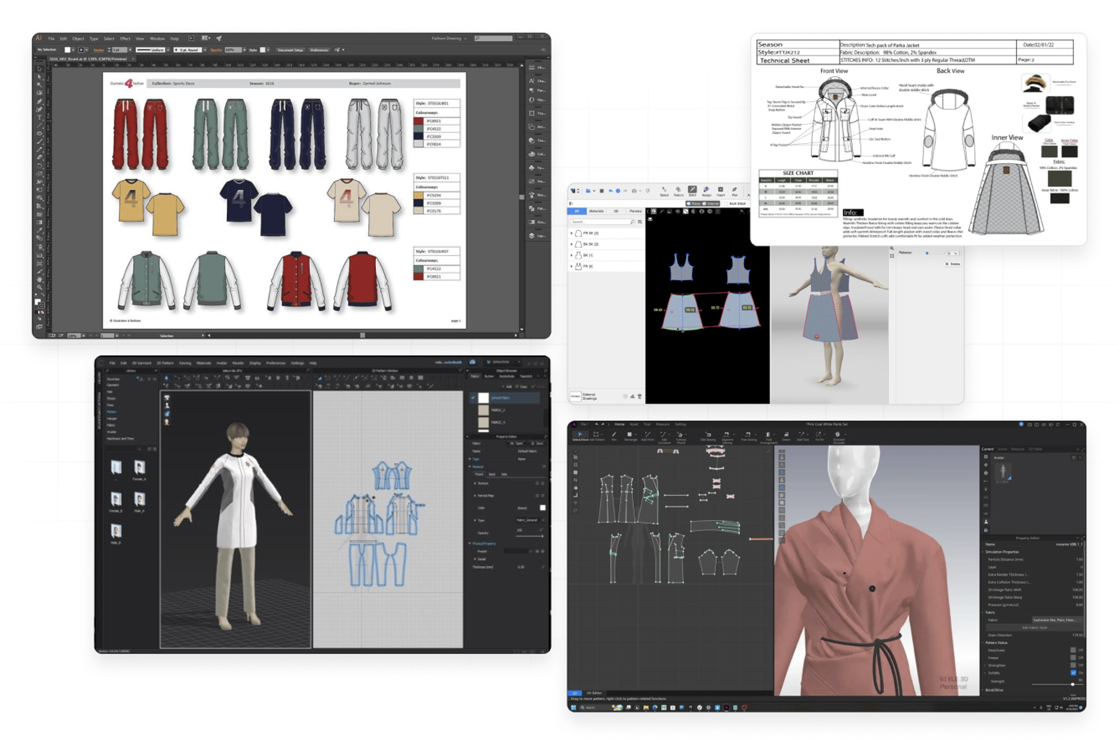The height and width of the screenshot is (744, 1118).
Task: Open the Effect menu in Illustrator
Action: [125, 38]
